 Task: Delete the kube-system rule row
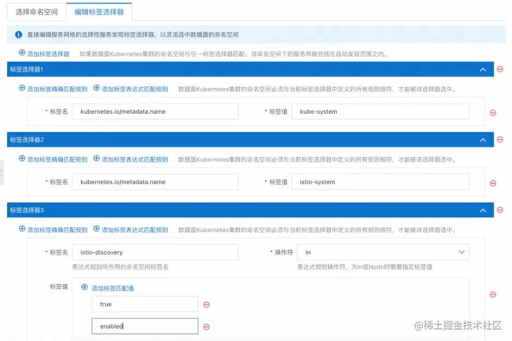[x=493, y=113]
